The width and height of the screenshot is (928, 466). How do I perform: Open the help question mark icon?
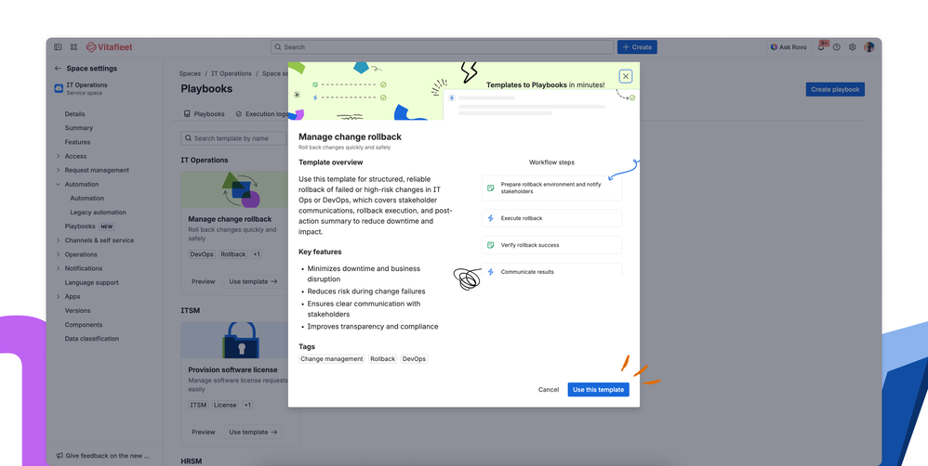[x=836, y=47]
